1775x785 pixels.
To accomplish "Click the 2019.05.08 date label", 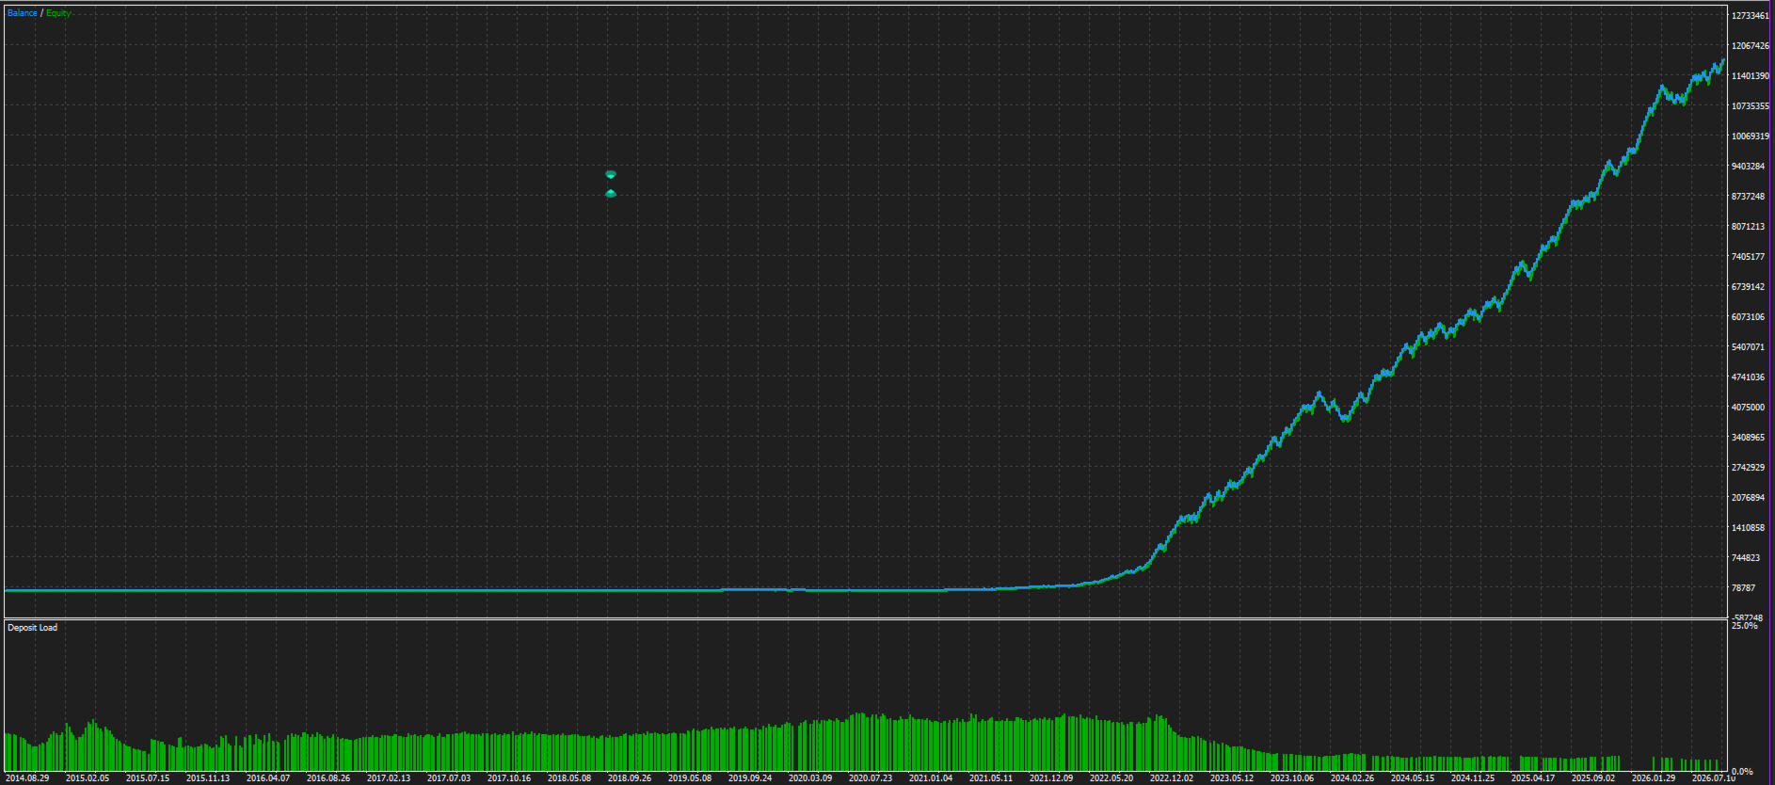I will pyautogui.click(x=690, y=778).
